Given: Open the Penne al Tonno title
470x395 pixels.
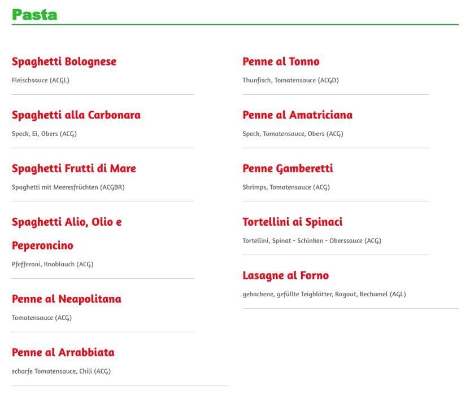Looking at the screenshot, I should [x=281, y=62].
